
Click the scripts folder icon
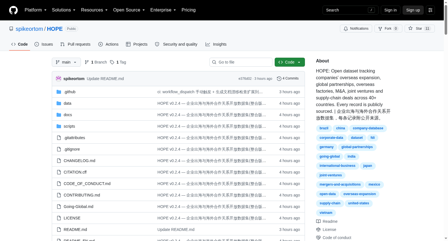coord(59,126)
